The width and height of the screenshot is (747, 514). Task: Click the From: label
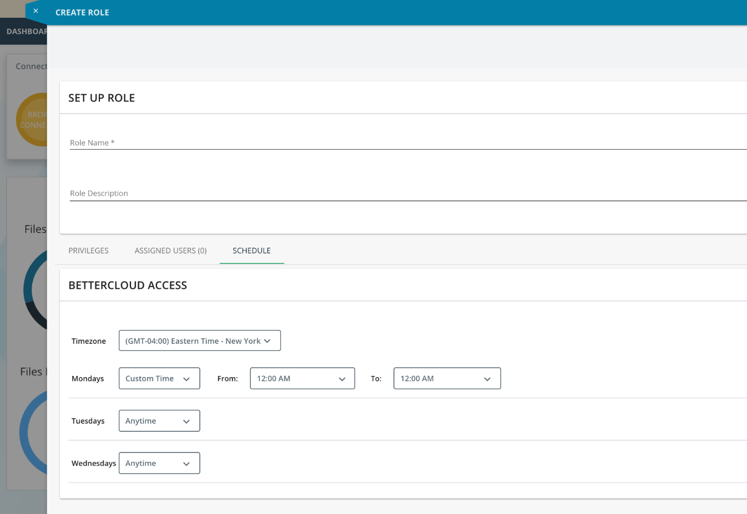228,379
